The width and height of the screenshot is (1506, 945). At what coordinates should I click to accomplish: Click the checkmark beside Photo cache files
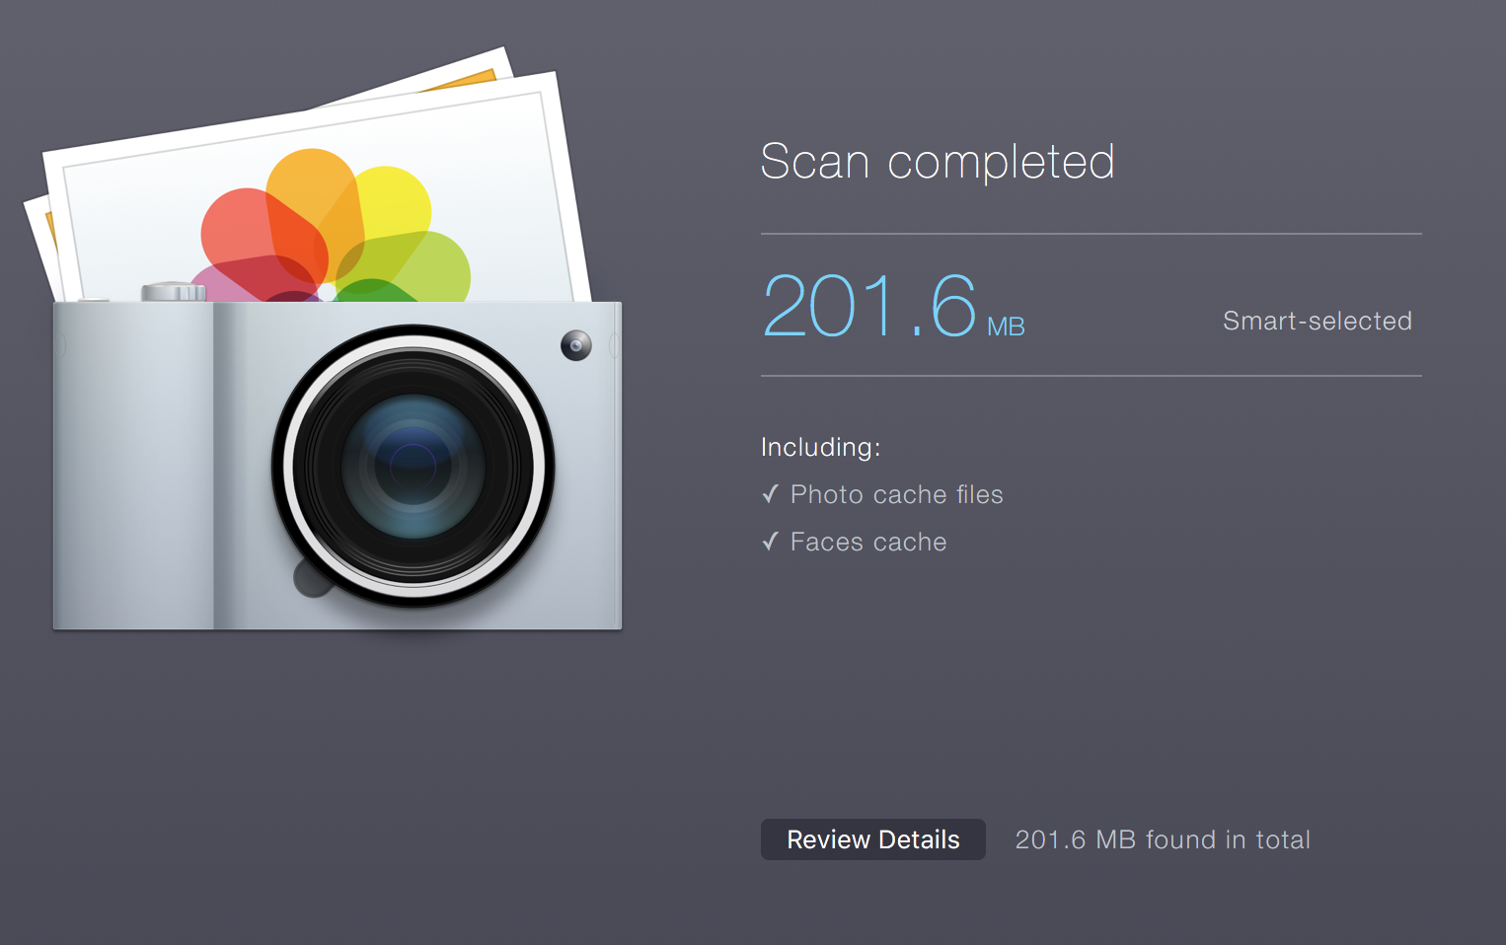tap(771, 494)
